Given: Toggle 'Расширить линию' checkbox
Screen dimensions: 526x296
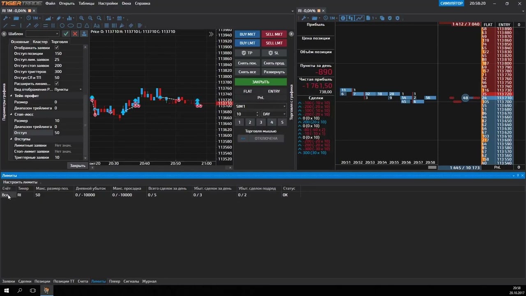Looking at the screenshot, I should coord(57,83).
